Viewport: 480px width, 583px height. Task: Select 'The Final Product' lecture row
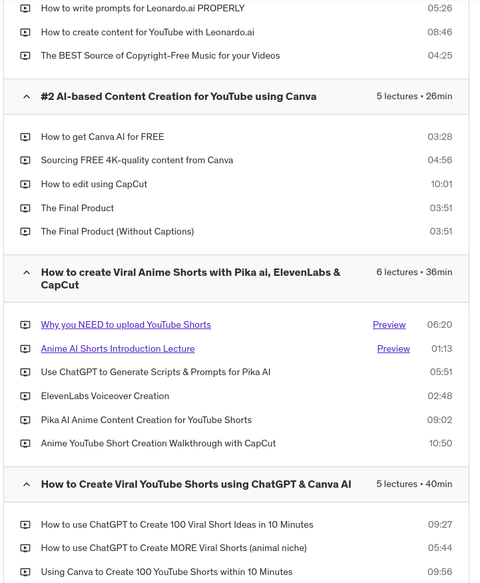[x=77, y=209]
